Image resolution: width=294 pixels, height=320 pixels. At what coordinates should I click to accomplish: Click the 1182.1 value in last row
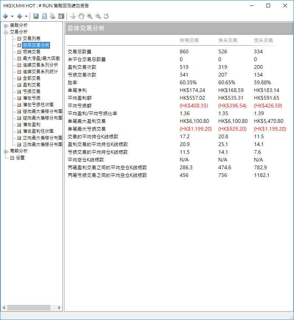click(262, 175)
